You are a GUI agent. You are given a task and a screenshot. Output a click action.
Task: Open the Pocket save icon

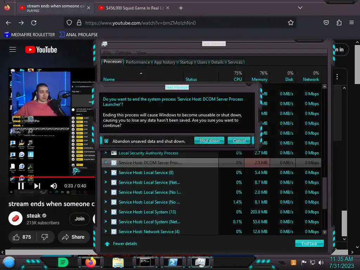(x=326, y=22)
